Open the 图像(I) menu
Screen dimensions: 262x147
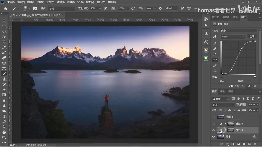click(x=30, y=2)
